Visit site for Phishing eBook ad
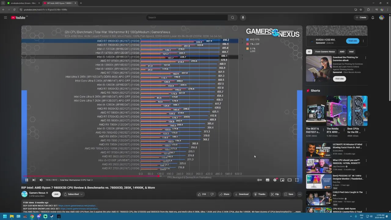 point(339,79)
